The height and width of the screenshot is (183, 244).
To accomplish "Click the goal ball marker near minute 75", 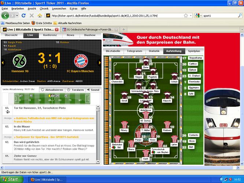I will point(66,96).
